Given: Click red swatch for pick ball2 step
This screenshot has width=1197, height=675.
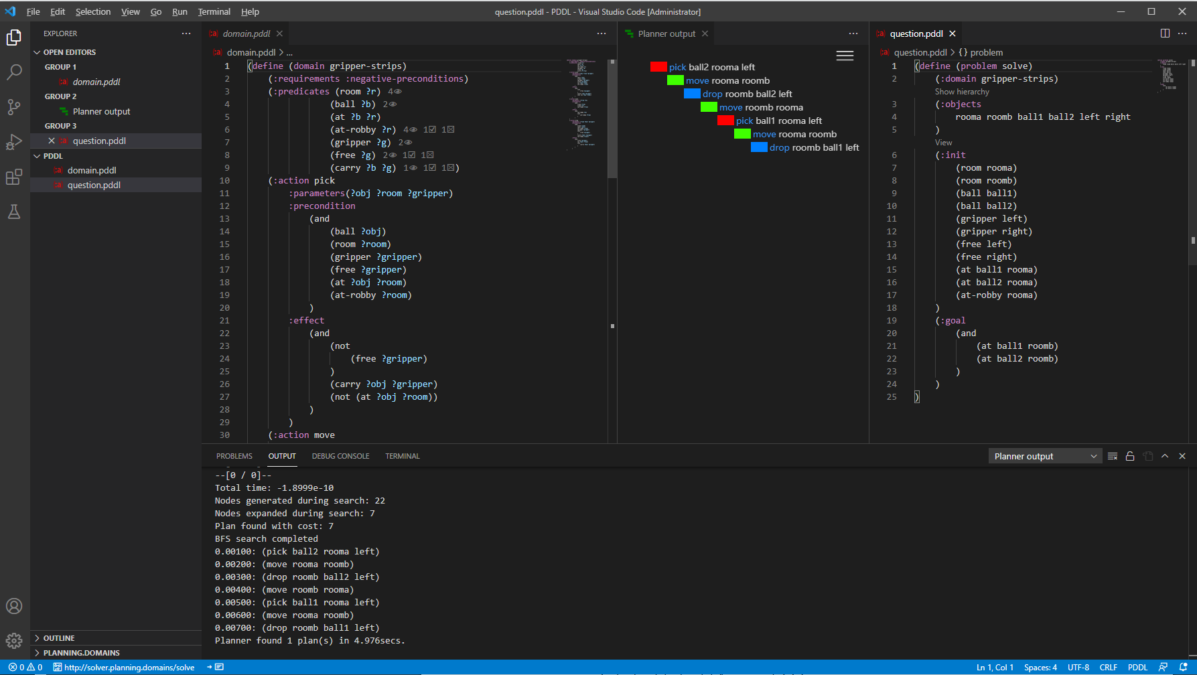Looking at the screenshot, I should (x=658, y=67).
